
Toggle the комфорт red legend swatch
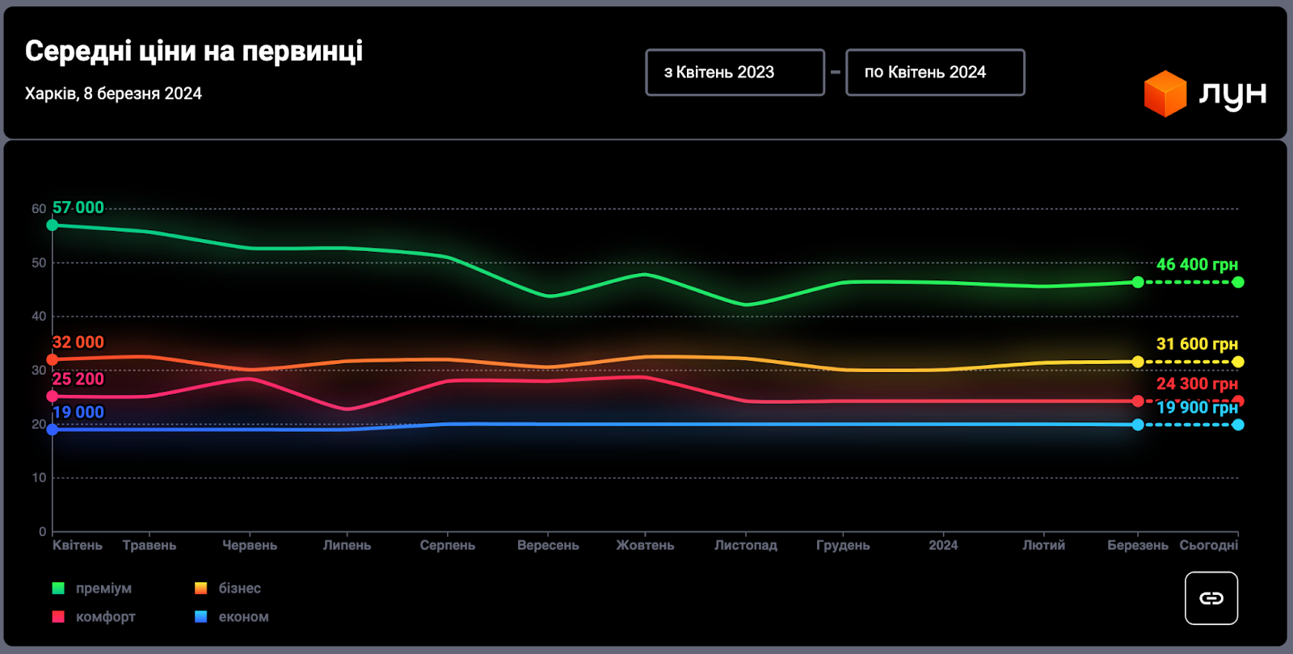58,617
